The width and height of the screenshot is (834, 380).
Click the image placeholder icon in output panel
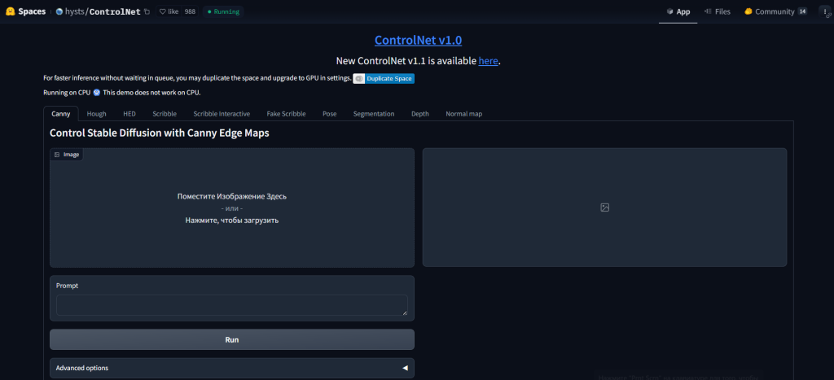[x=604, y=207]
